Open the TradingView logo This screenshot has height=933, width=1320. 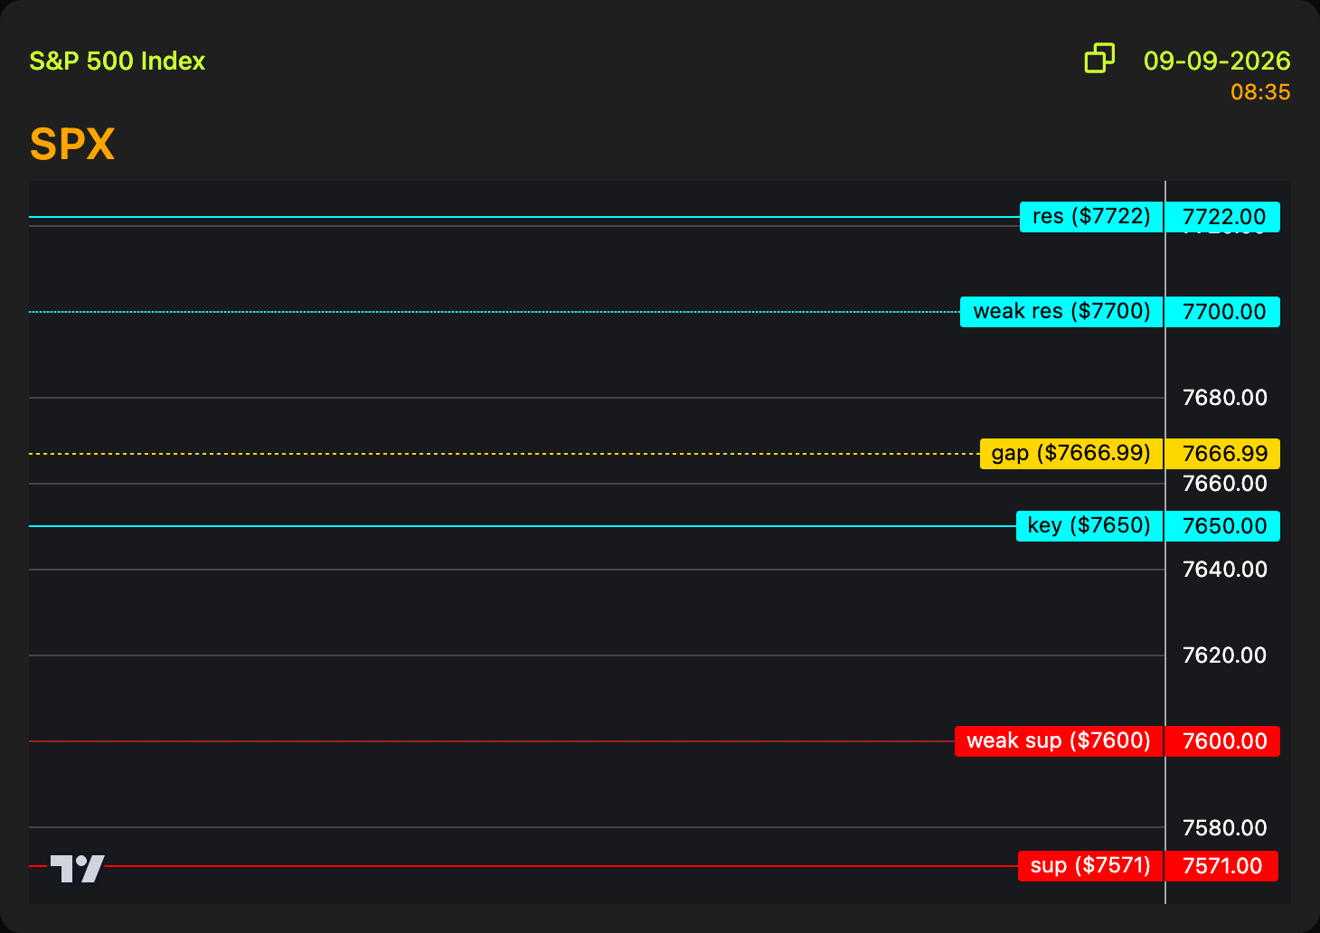click(x=77, y=869)
